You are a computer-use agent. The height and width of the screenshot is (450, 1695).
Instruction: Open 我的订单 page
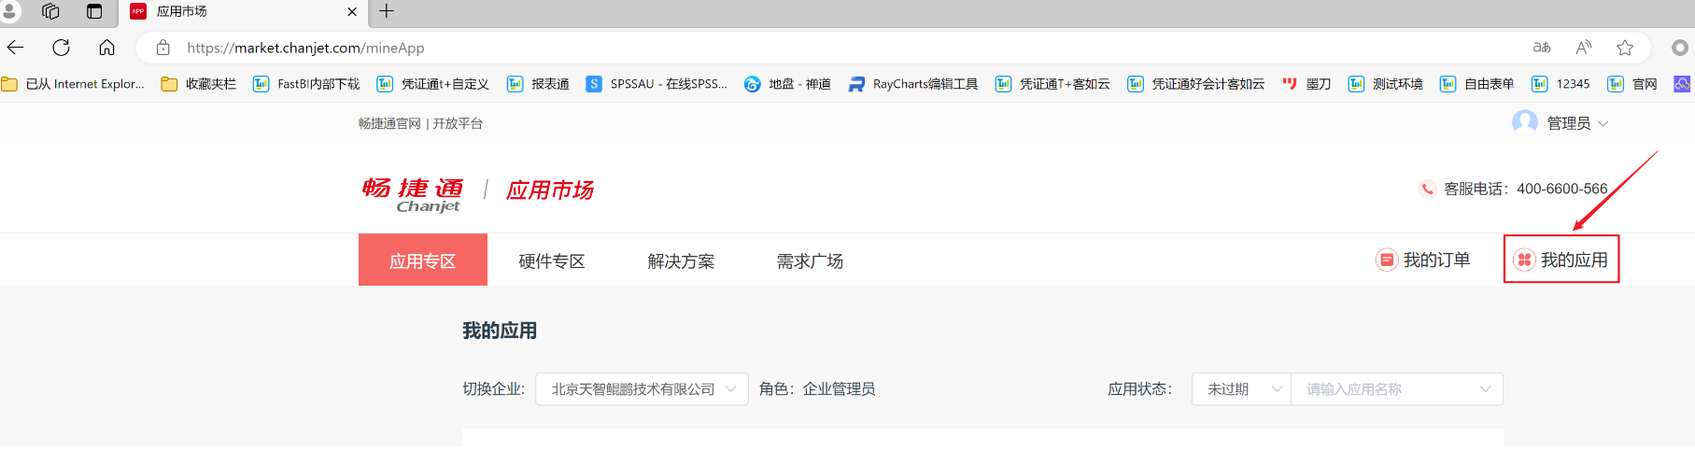tap(1423, 260)
